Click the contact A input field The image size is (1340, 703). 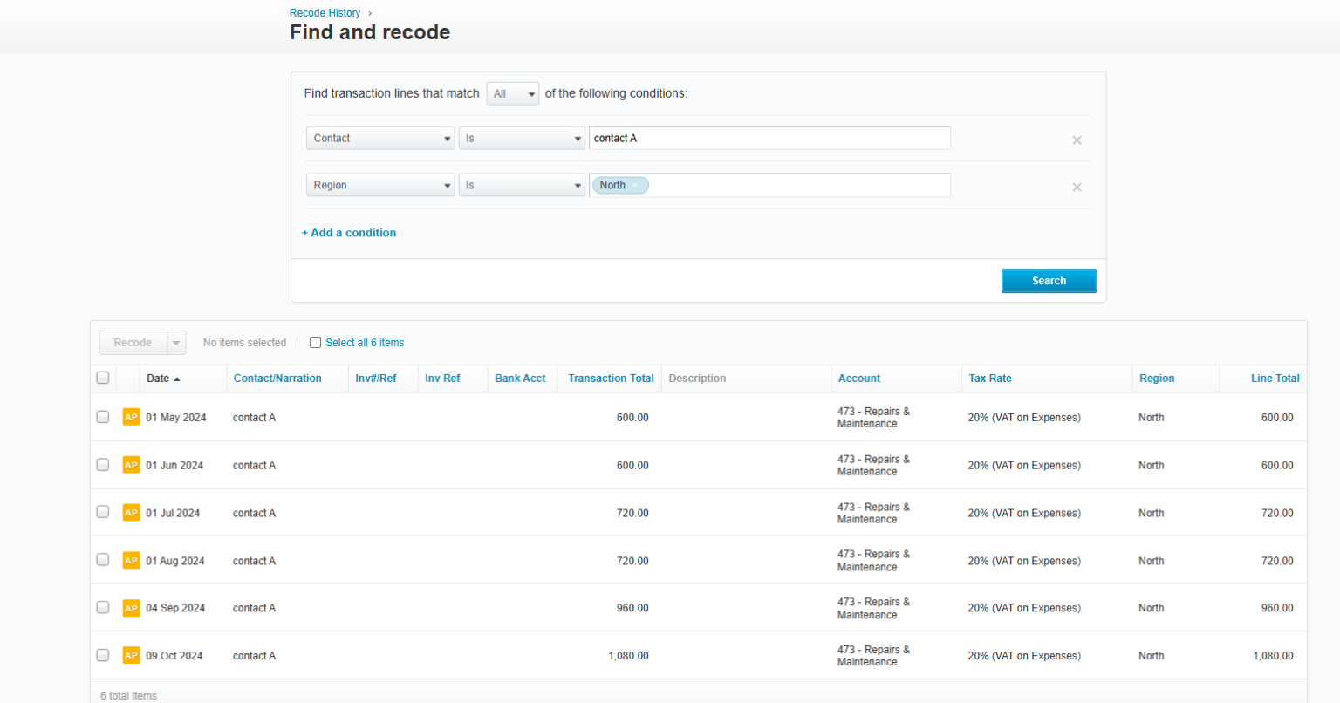[769, 138]
